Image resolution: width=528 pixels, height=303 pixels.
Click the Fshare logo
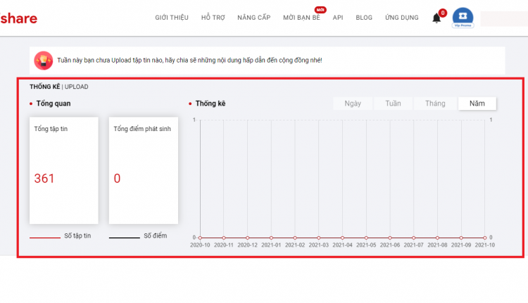(18, 18)
